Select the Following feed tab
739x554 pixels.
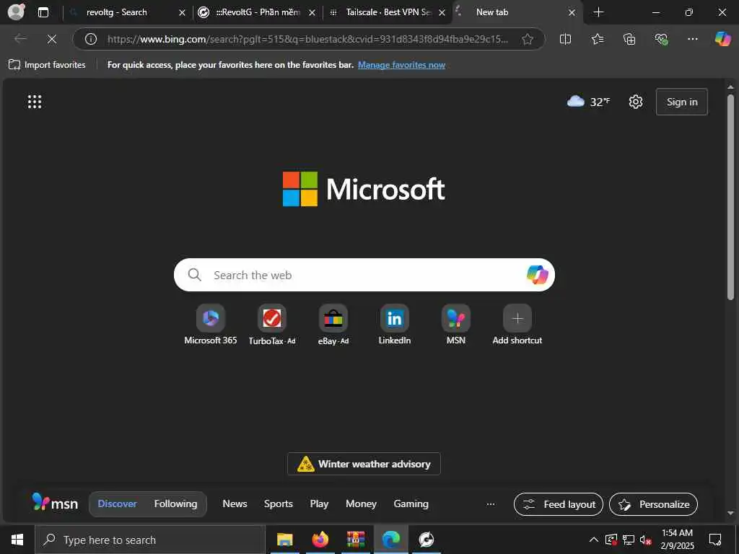point(176,504)
